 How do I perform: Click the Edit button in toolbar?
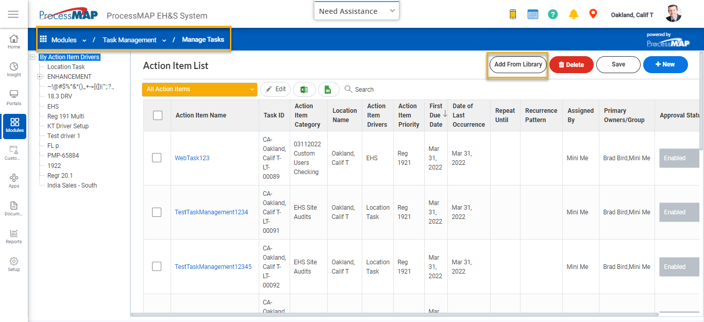click(276, 89)
